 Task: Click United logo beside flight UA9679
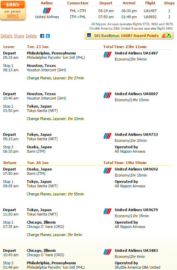click(x=107, y=211)
